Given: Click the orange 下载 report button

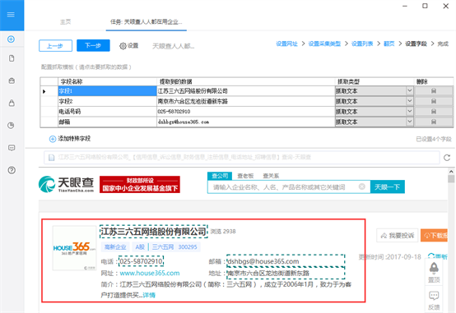Looking at the screenshot, I should click(x=435, y=235).
